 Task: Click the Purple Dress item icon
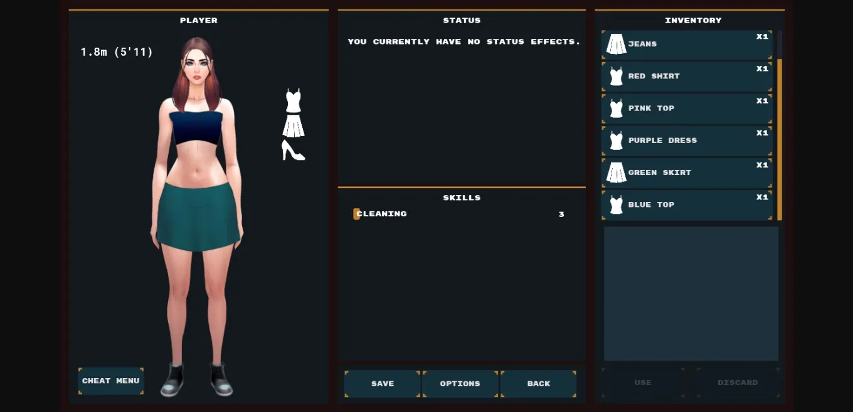(616, 140)
